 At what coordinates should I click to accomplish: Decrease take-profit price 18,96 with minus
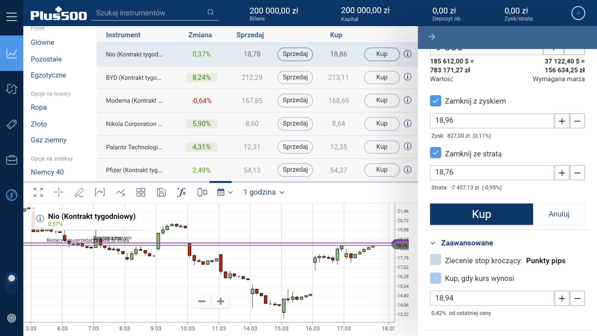(577, 121)
